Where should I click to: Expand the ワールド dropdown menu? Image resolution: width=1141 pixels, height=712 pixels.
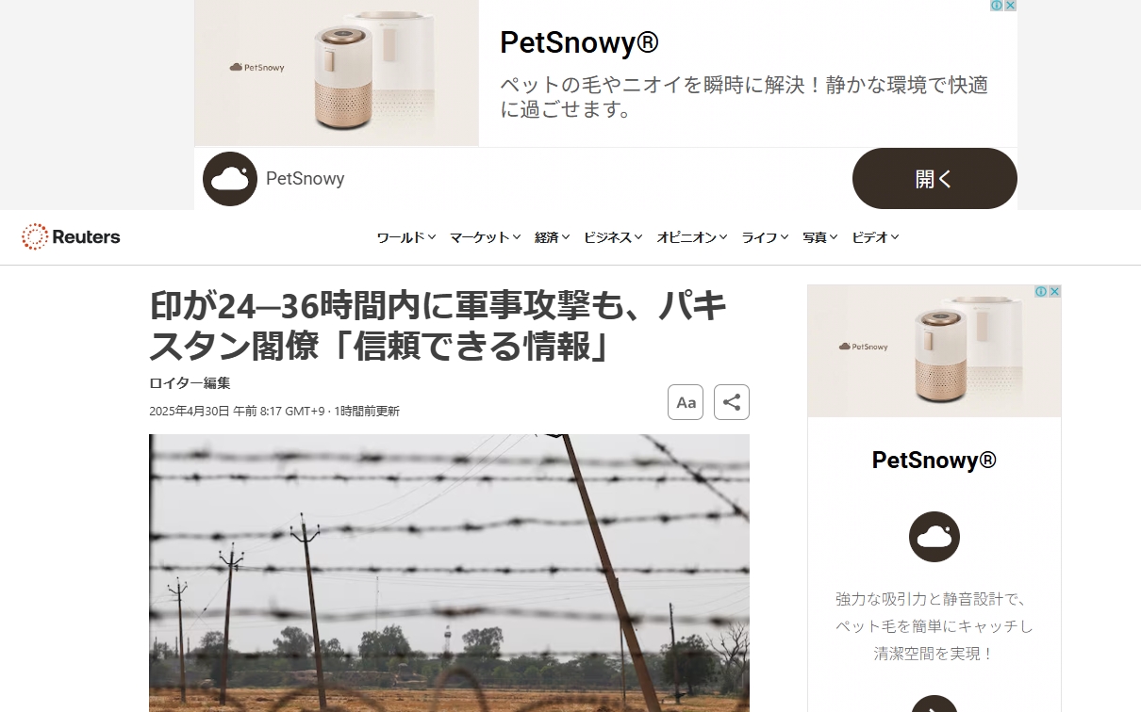coord(406,237)
